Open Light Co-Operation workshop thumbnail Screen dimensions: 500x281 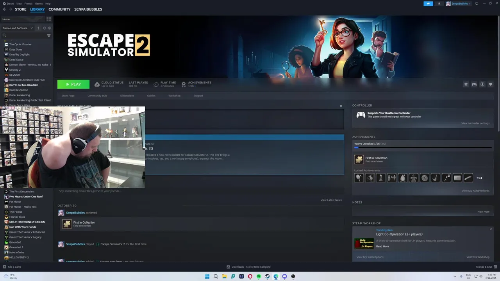pyautogui.click(x=364, y=244)
